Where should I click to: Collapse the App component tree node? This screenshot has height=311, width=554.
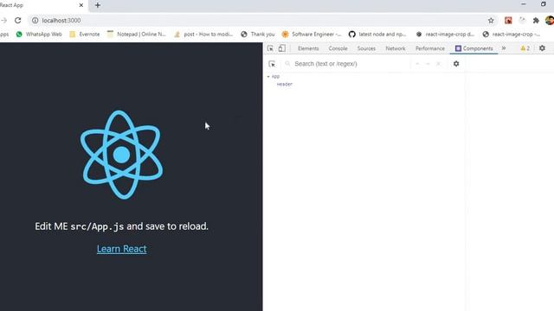[268, 77]
